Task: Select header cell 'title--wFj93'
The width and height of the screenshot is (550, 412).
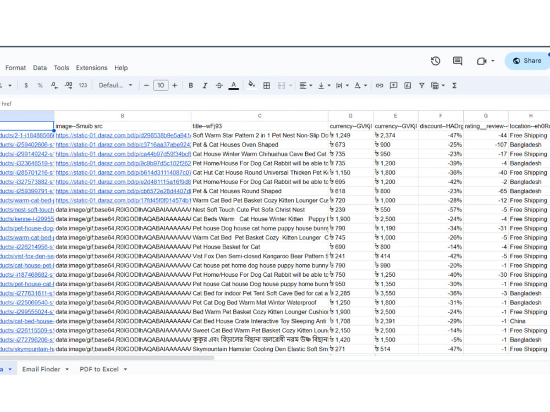Action: [x=260, y=126]
